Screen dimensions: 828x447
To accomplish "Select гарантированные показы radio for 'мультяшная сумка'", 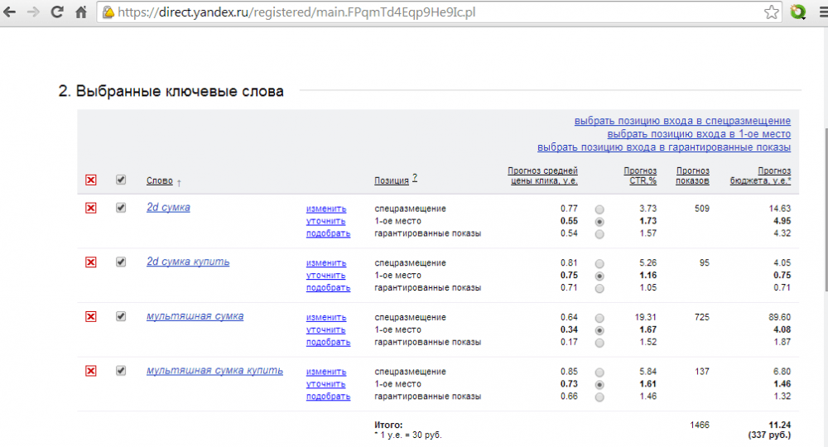I will pos(599,343).
